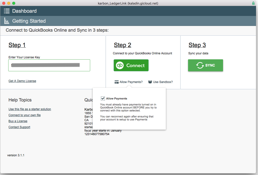The image size is (258, 175).
Task: Maximize the window with the green button
Action: (14, 3)
